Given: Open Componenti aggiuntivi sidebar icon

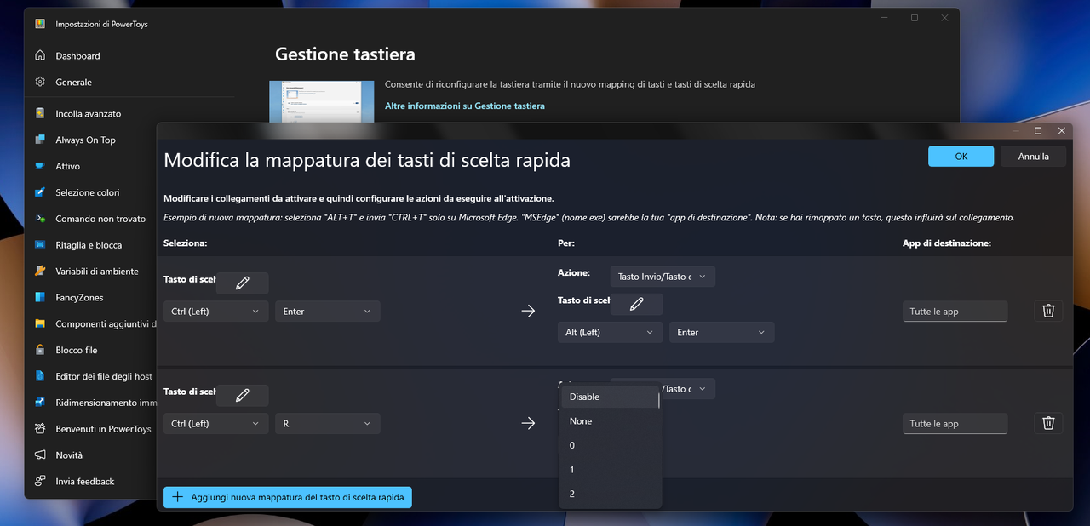Looking at the screenshot, I should 40,323.
